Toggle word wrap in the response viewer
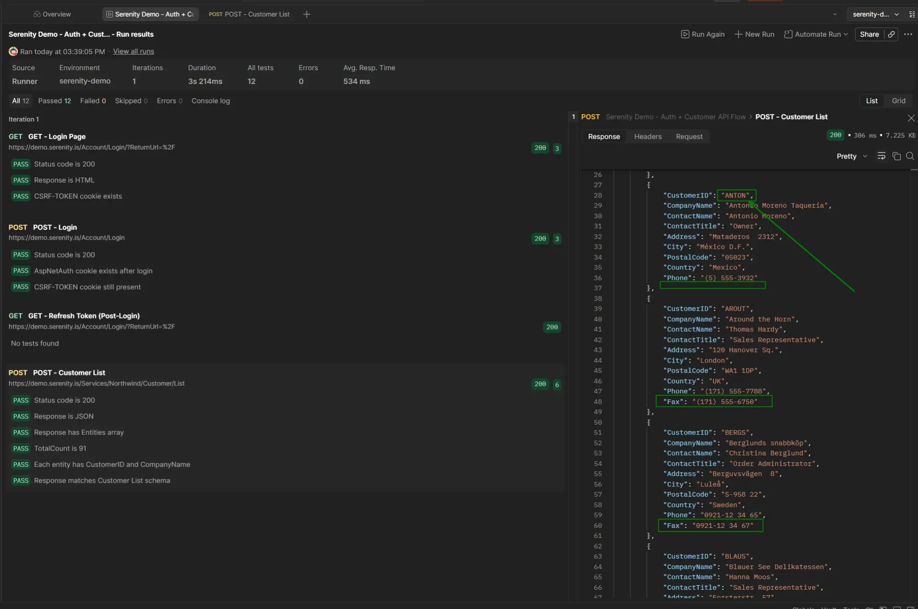918x609 pixels. click(882, 156)
